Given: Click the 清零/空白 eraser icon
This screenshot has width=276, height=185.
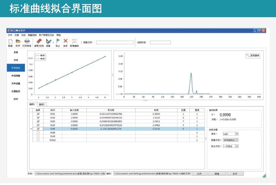Looking at the screenshot, I should (38, 41).
